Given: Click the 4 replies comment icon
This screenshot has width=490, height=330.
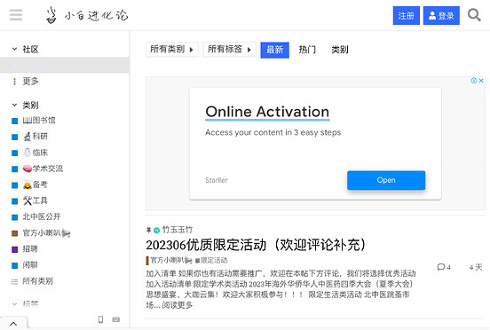Looking at the screenshot, I should click(x=444, y=267).
